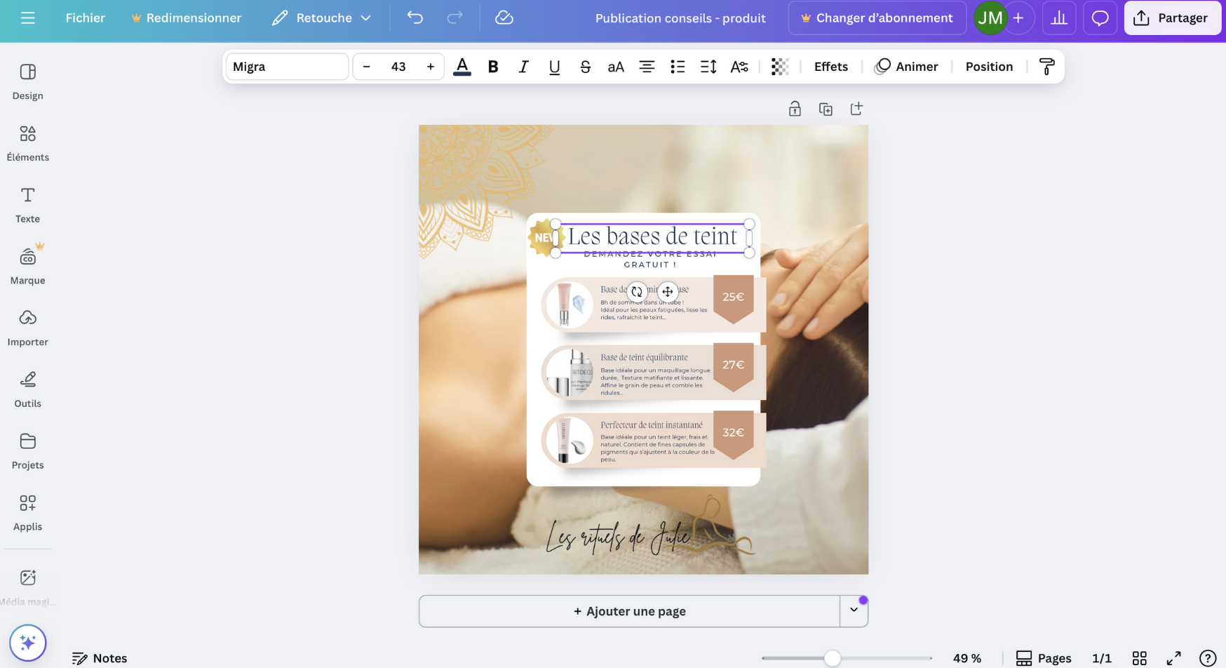This screenshot has width=1226, height=668.
Task: Toggle underline formatting
Action: click(554, 67)
